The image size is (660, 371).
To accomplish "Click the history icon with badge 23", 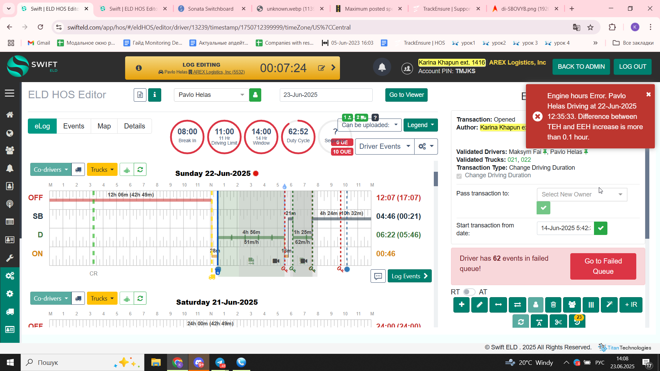I will (x=577, y=322).
